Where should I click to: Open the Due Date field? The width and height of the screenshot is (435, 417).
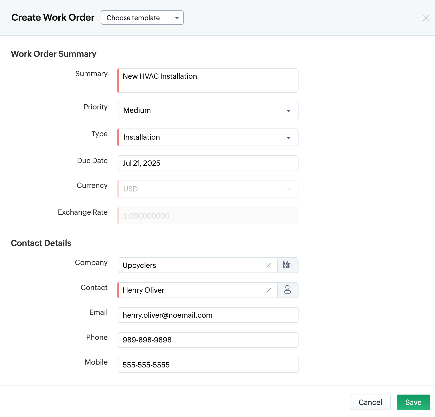click(x=208, y=163)
